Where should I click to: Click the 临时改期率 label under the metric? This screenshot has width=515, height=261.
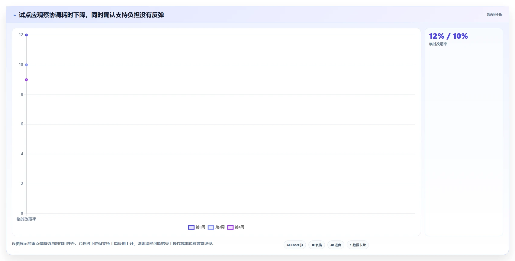coord(438,44)
